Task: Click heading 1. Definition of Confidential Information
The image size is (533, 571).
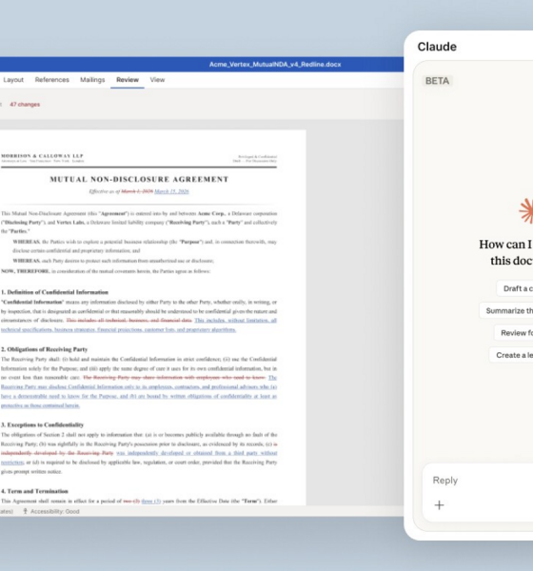Action: (54, 292)
